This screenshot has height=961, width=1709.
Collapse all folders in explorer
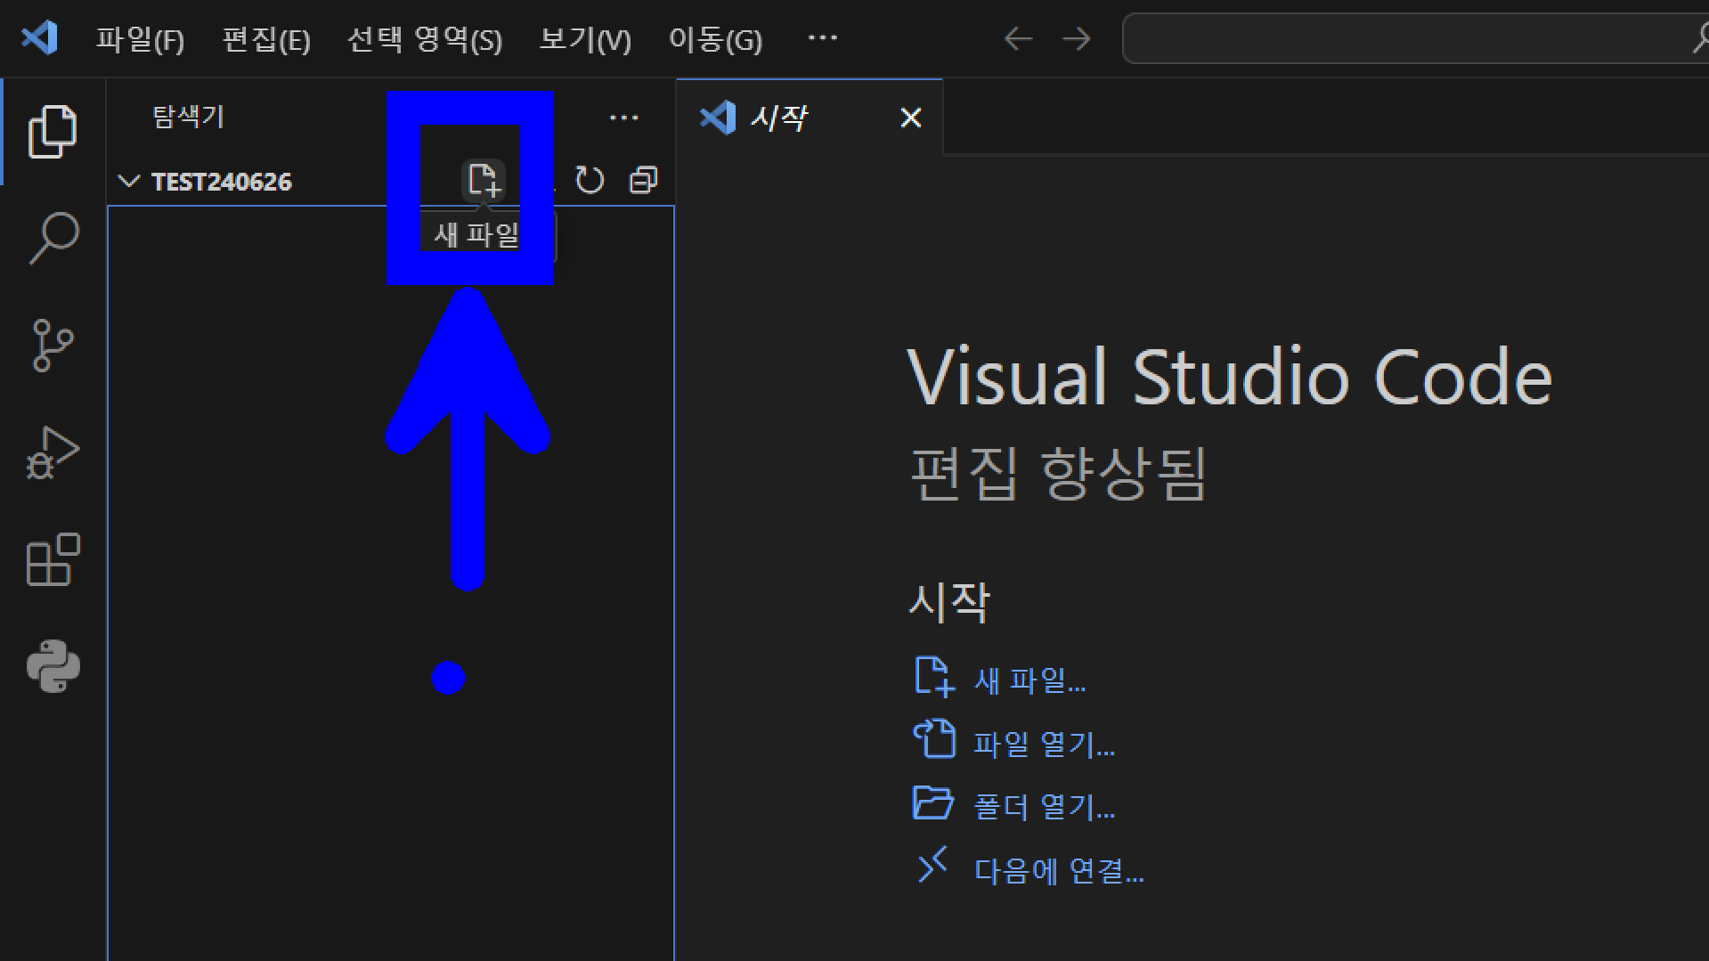coord(643,180)
